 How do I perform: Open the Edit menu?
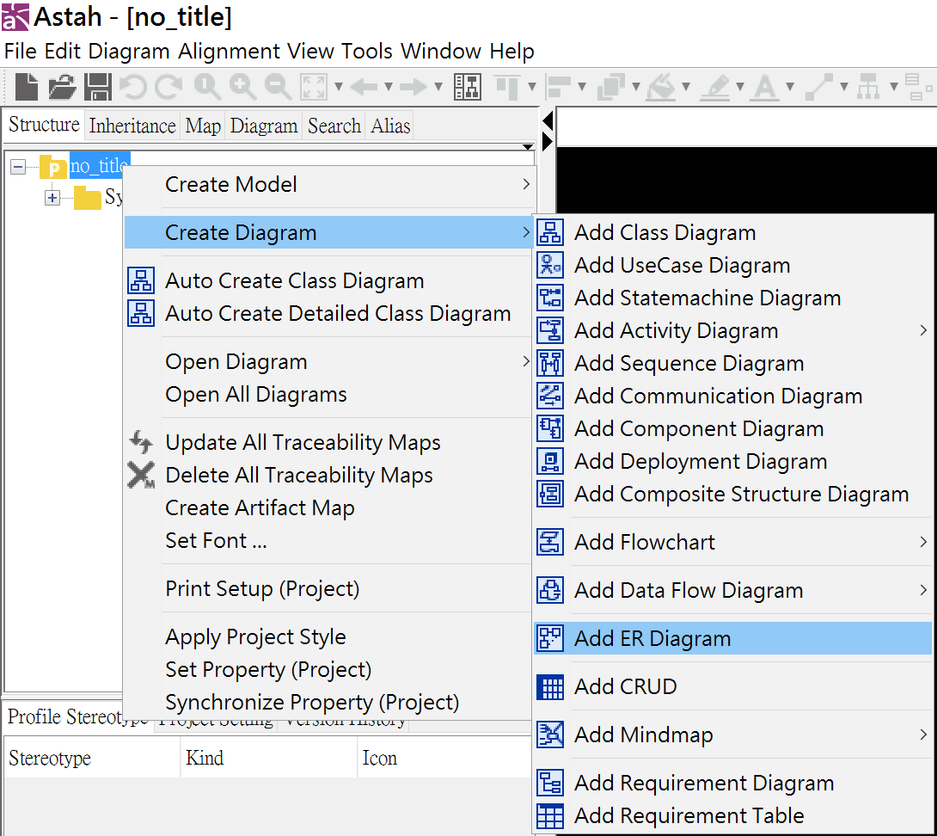(62, 52)
